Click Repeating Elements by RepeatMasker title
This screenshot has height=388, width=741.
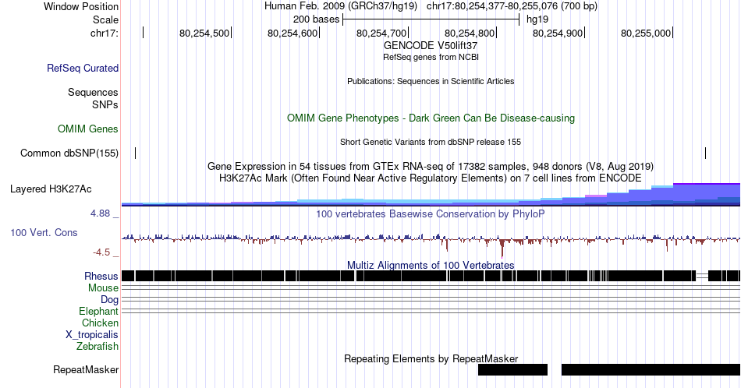[431, 359]
